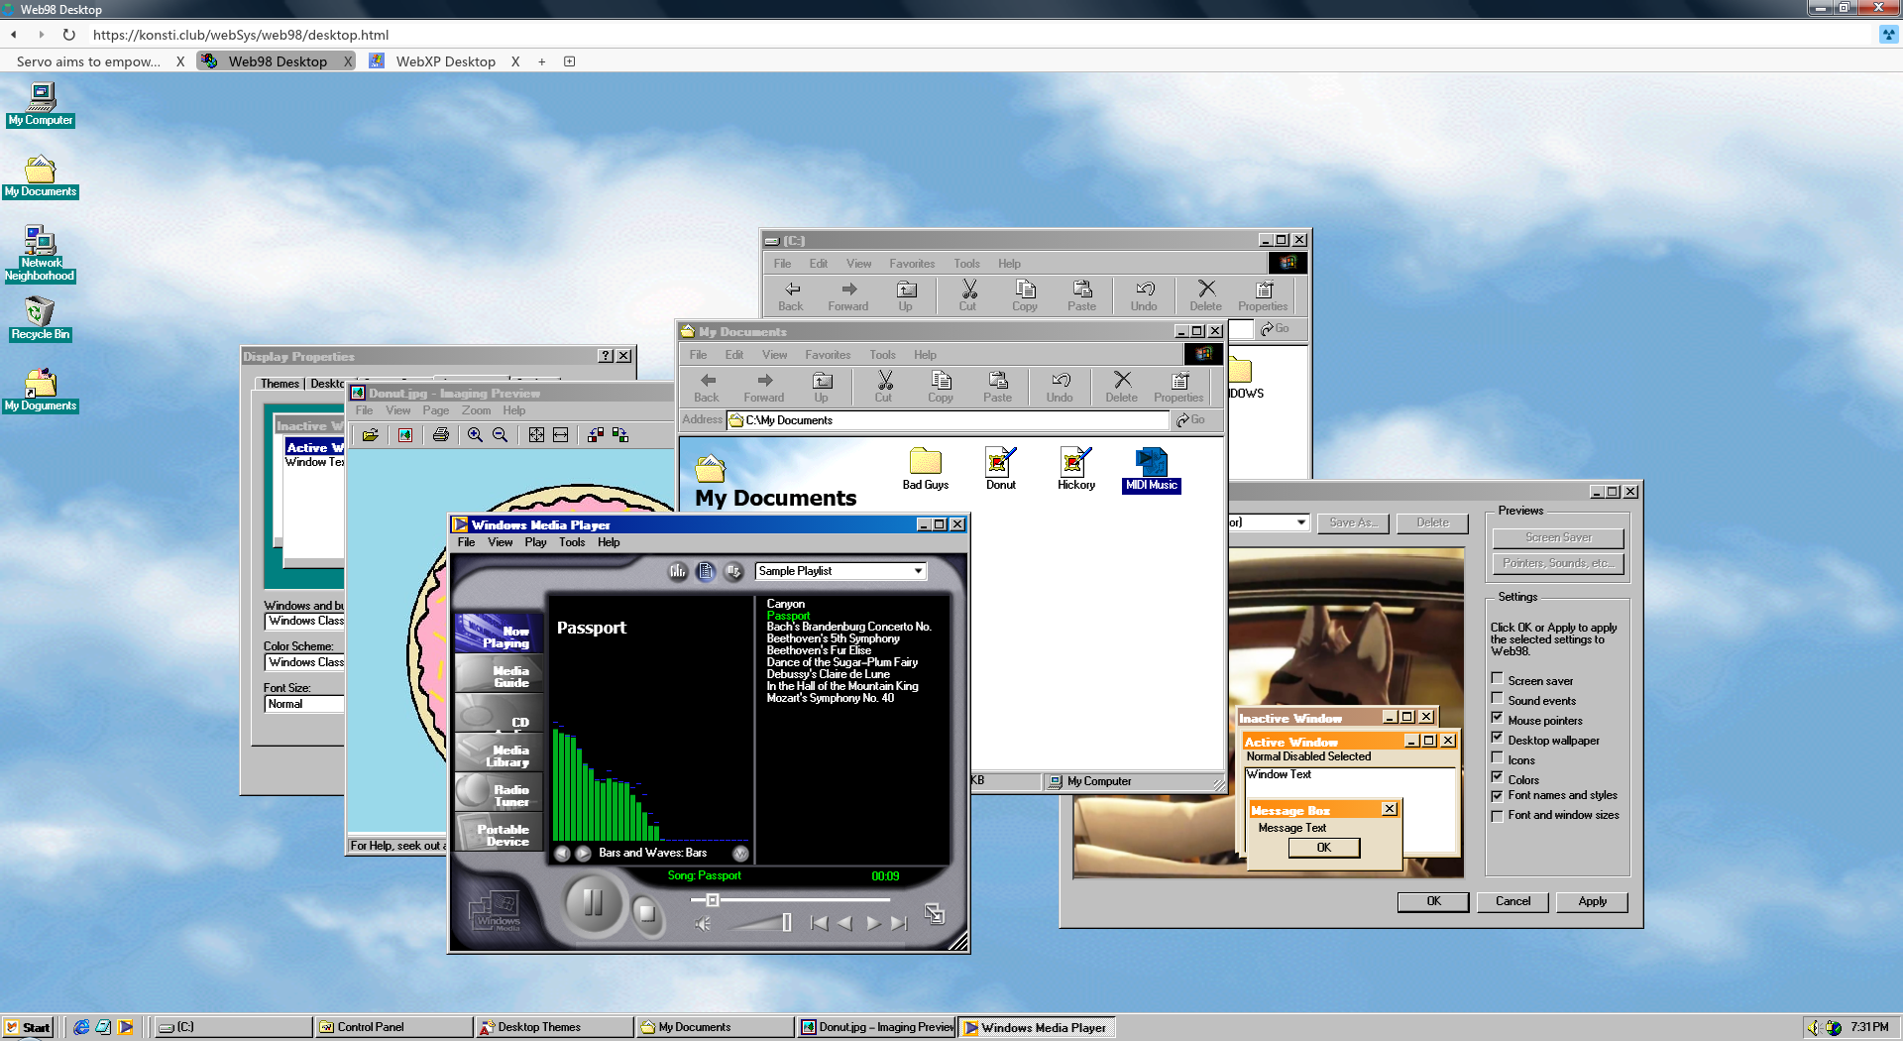The height and width of the screenshot is (1041, 1903).
Task: Click the Themes tab in Display Properties
Action: (280, 384)
